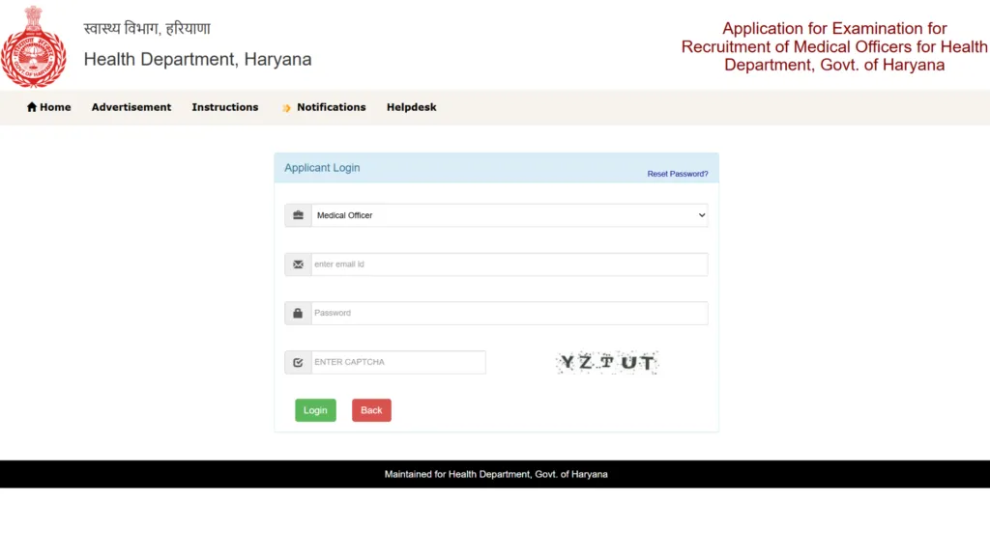Click the briefcase icon beside role dropdown

pos(298,214)
